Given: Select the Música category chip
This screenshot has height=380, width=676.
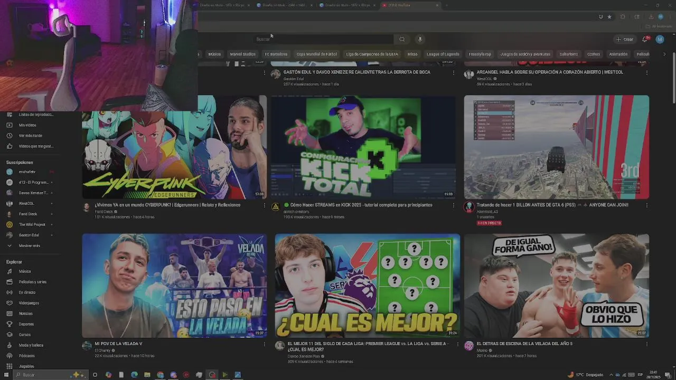Looking at the screenshot, I should (214, 54).
